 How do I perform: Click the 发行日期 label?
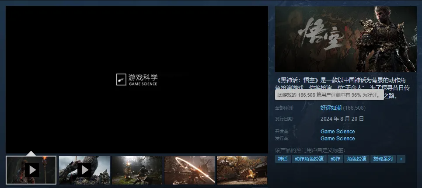tap(284, 118)
